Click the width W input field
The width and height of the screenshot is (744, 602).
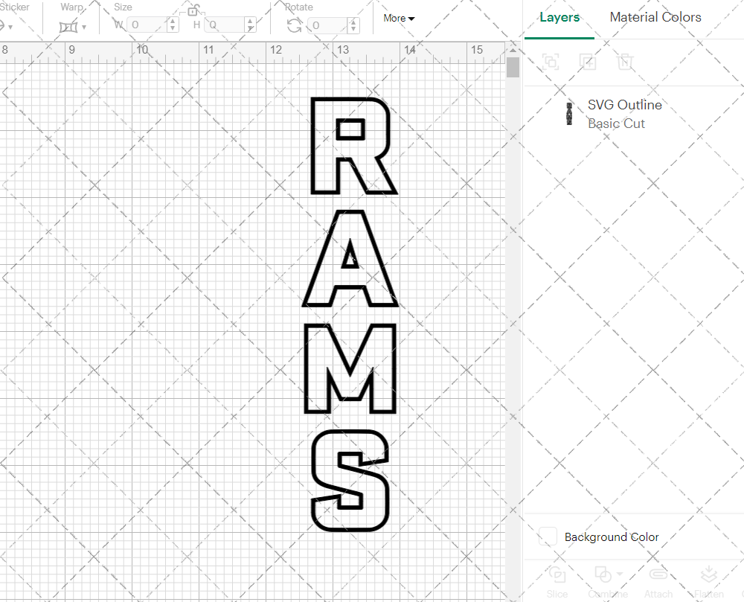tap(147, 25)
